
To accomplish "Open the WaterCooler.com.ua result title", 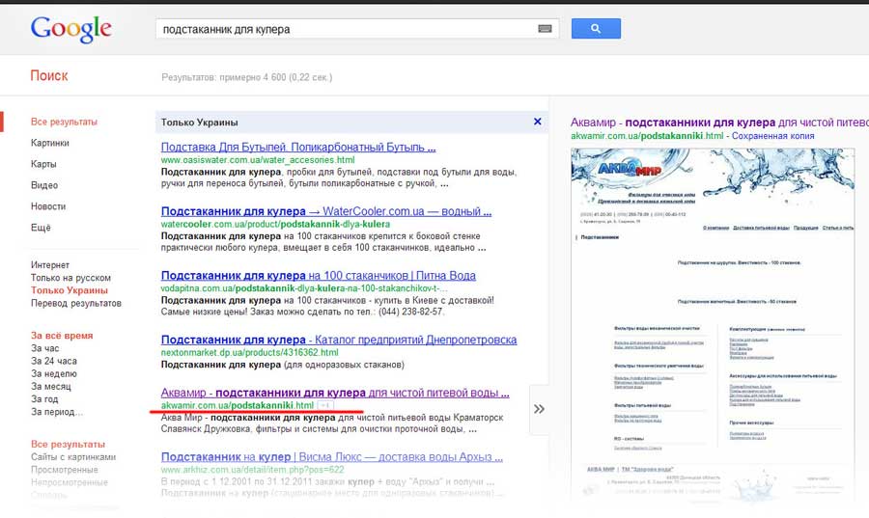I will tap(326, 211).
